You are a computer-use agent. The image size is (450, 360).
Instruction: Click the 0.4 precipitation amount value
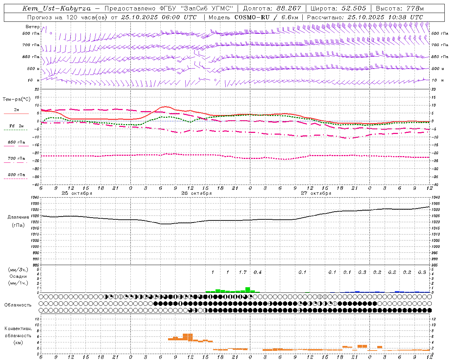pyautogui.click(x=258, y=272)
